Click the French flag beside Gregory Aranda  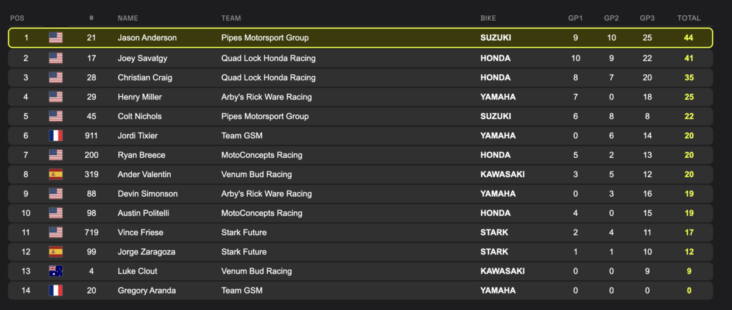(x=56, y=291)
